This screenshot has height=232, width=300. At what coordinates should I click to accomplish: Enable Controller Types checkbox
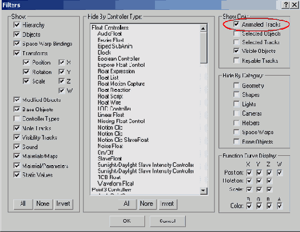tap(17, 119)
